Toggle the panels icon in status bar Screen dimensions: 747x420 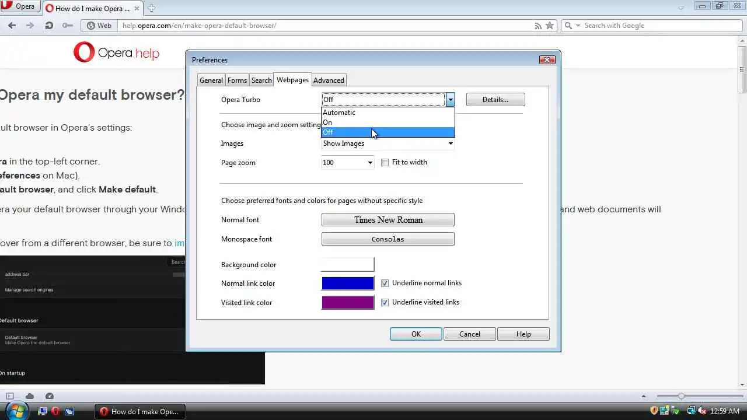coord(10,396)
